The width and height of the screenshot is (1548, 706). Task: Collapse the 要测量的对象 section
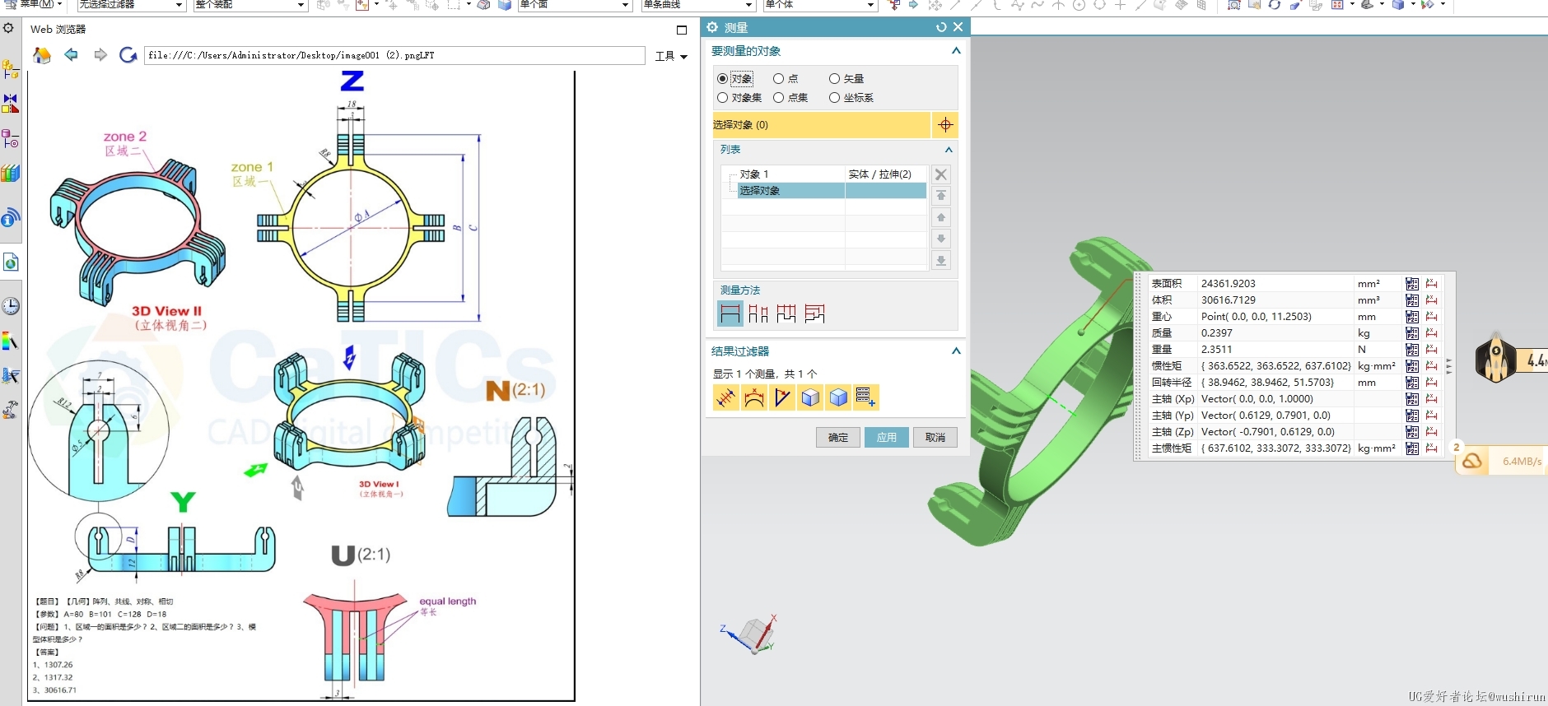956,51
